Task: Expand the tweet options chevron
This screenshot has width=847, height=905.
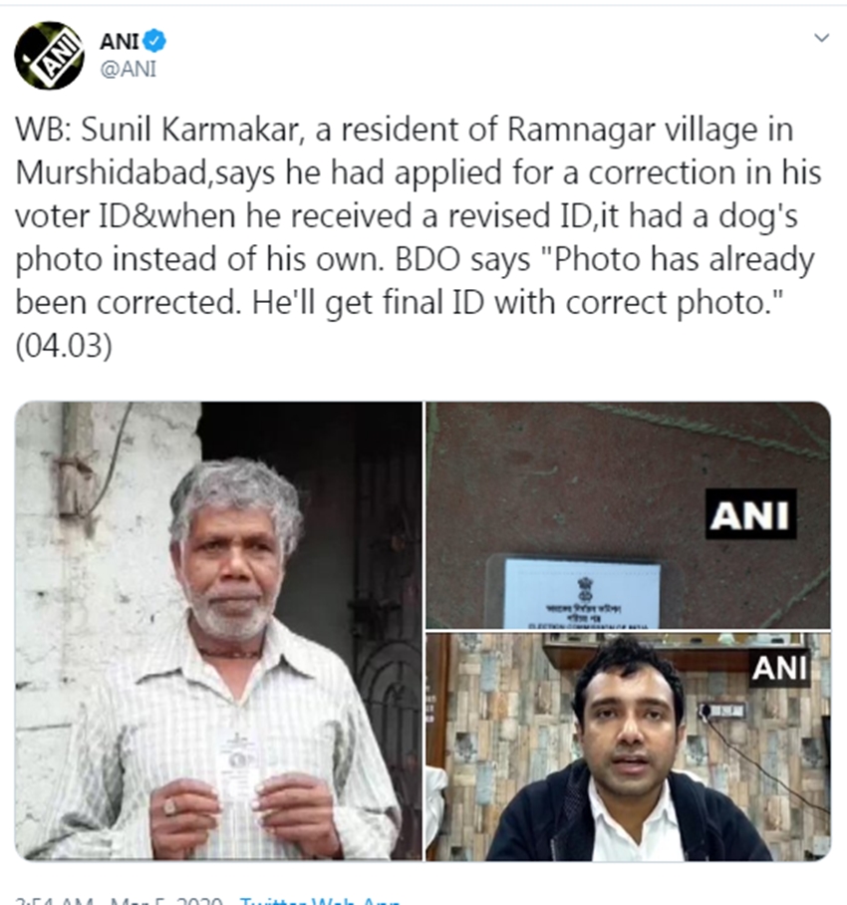Action: [x=821, y=38]
